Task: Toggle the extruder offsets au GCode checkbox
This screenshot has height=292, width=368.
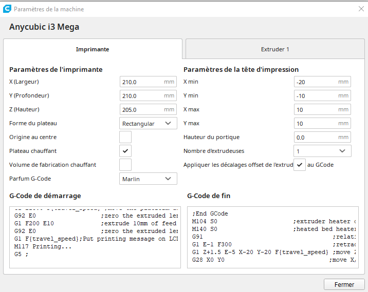Action: tap(300, 165)
